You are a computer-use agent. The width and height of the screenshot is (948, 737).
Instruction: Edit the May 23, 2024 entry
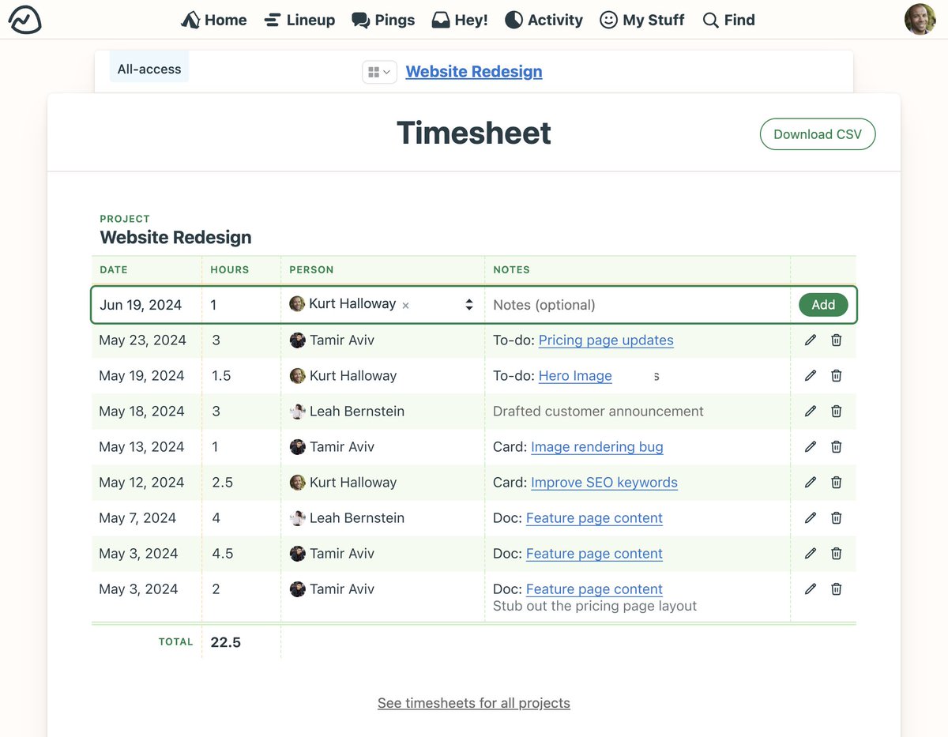pos(811,340)
